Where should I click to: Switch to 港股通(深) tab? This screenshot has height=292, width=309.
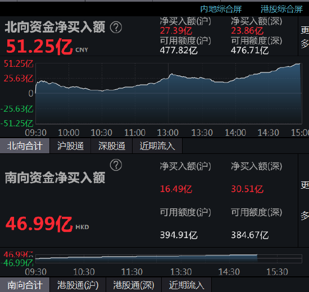point(134,285)
